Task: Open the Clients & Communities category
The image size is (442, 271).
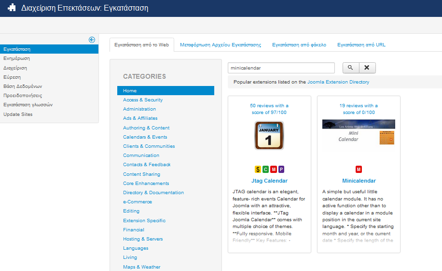Action: pyautogui.click(x=149, y=146)
